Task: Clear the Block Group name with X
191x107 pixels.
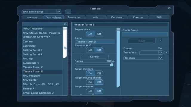Action: (161, 41)
